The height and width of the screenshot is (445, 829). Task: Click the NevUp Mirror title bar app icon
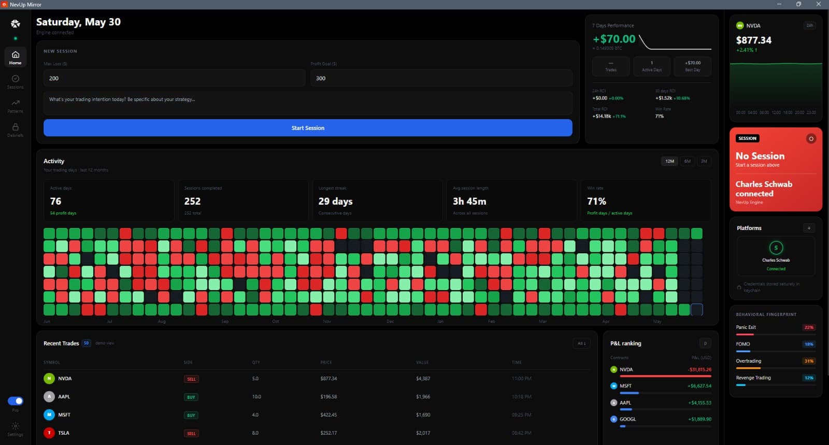5,4
